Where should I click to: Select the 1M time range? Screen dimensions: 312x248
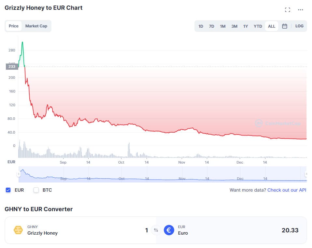coord(223,26)
